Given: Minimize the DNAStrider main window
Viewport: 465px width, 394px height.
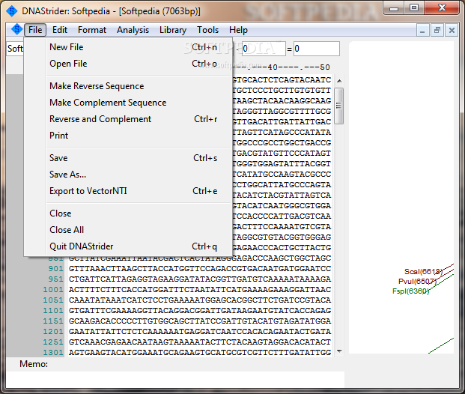Looking at the screenshot, I should (394, 8).
